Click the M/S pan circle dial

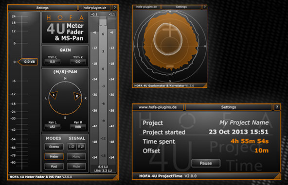coord(65,98)
